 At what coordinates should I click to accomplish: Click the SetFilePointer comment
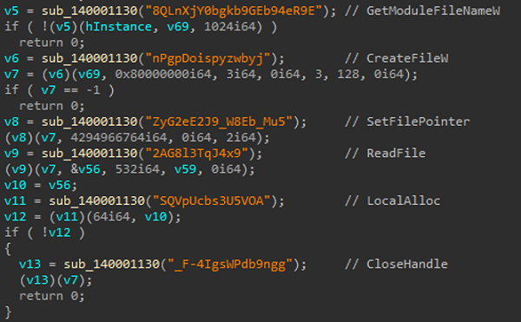click(418, 122)
